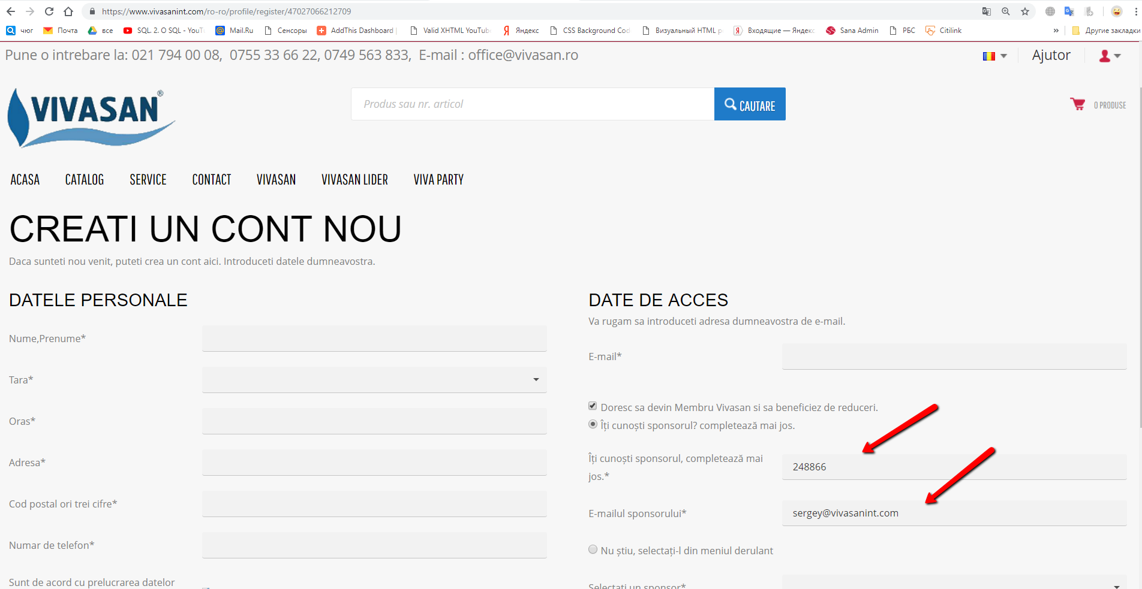This screenshot has height=589, width=1142.
Task: Open the CONTACT menu item
Action: [x=212, y=180]
